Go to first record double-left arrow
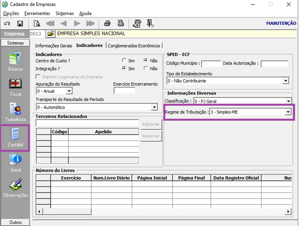The image size is (299, 226). point(50,24)
